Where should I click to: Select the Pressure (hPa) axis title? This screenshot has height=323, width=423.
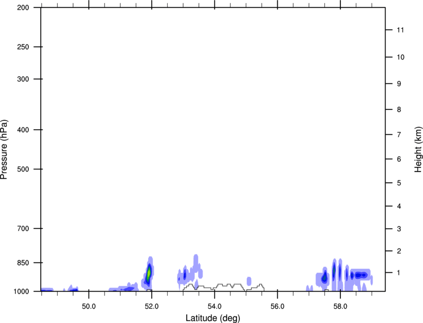[x=4, y=149]
